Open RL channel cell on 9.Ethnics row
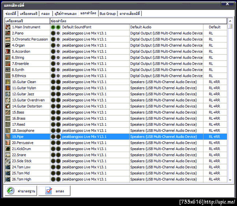This screenshot has width=237, height=206. point(215,76)
